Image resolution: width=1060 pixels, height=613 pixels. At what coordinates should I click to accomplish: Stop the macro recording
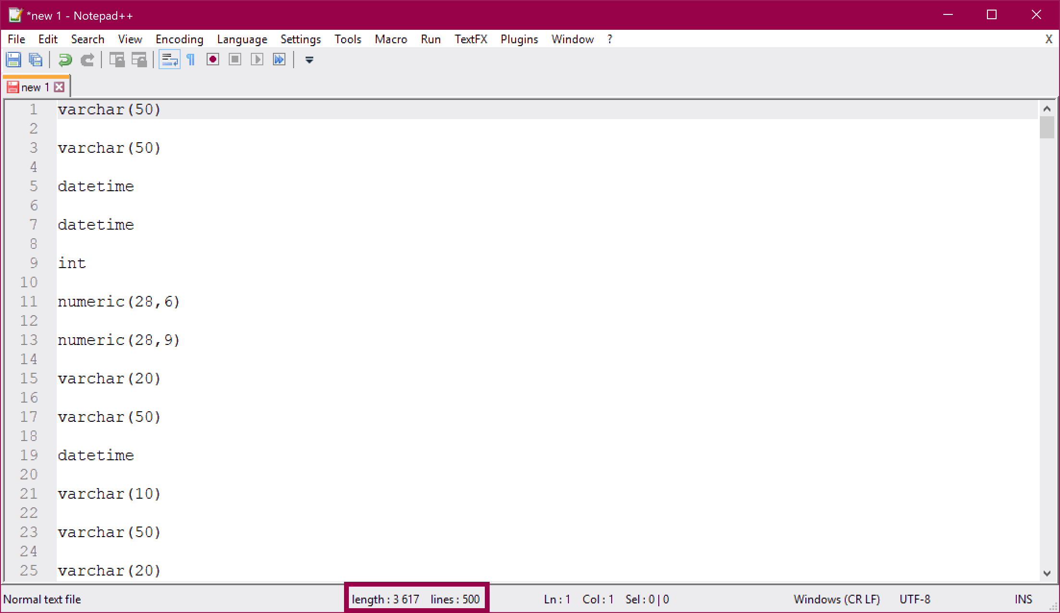234,59
